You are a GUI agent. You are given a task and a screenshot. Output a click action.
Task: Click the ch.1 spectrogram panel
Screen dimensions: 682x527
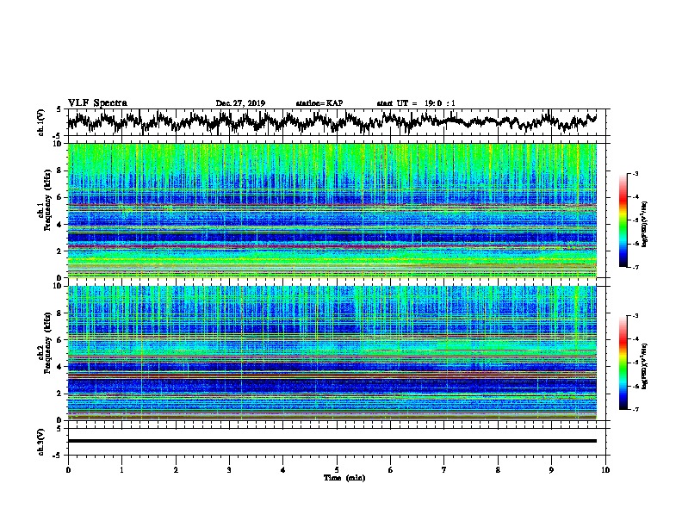(332, 210)
